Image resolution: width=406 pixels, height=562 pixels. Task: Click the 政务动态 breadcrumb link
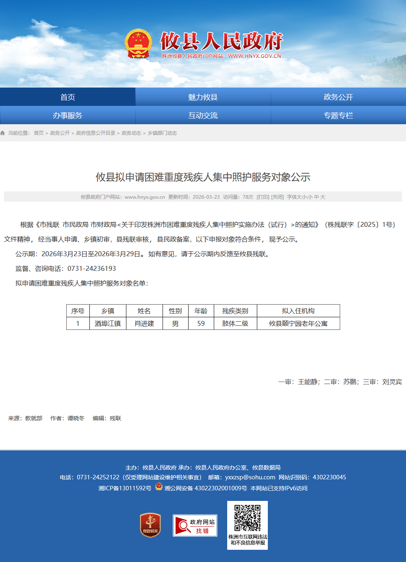131,133
